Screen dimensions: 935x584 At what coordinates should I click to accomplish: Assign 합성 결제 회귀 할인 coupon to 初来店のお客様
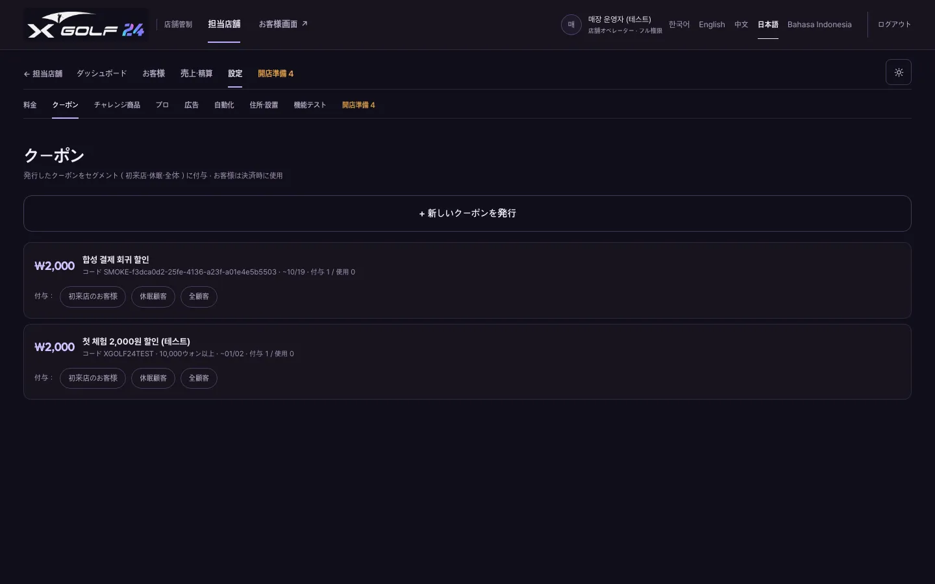tap(93, 297)
